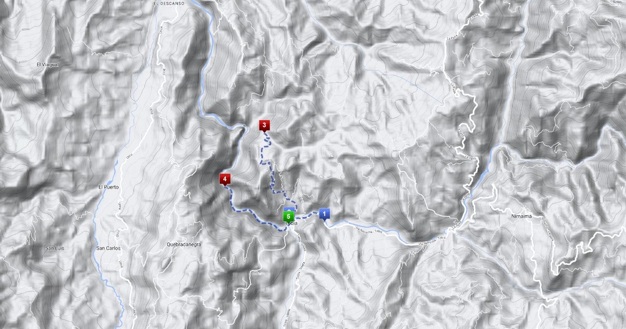Select the San Luis place label
The width and height of the screenshot is (626, 329).
(x=55, y=248)
